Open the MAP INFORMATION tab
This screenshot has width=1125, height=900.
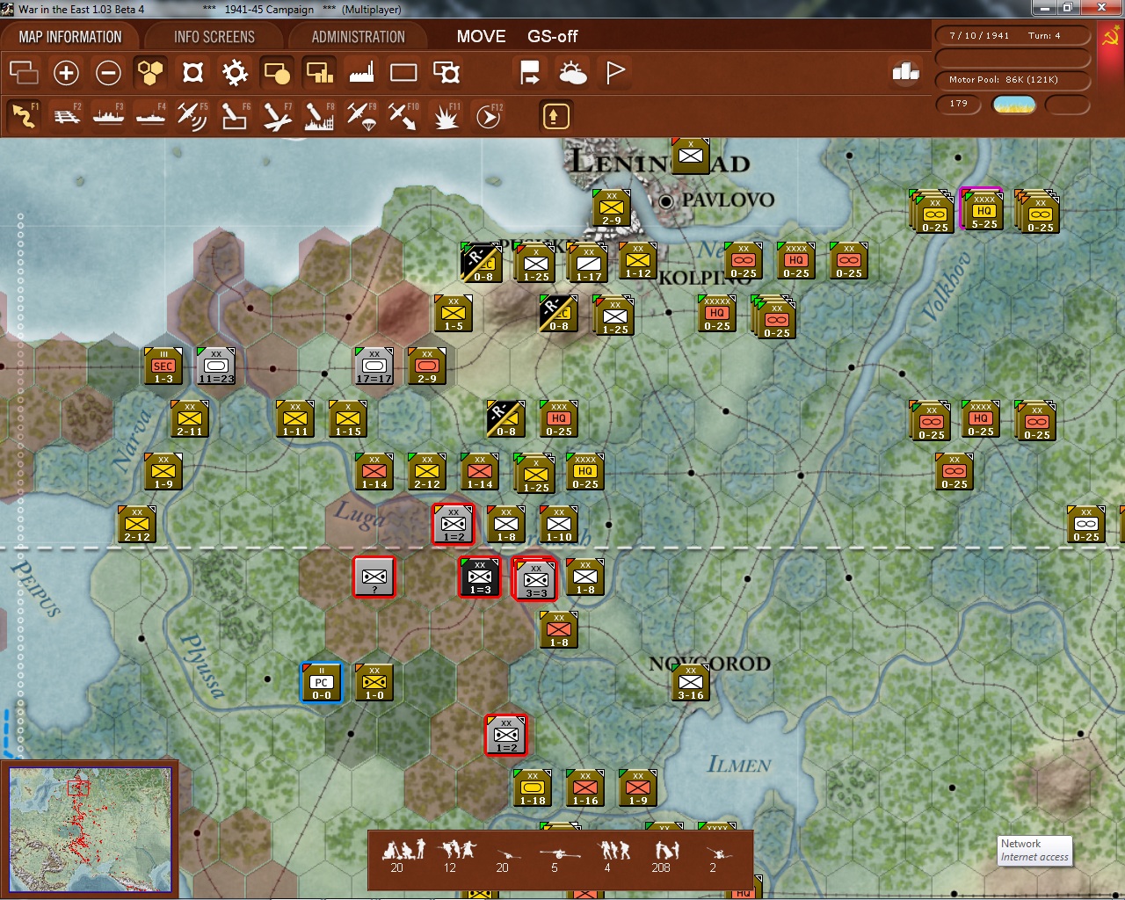click(70, 37)
